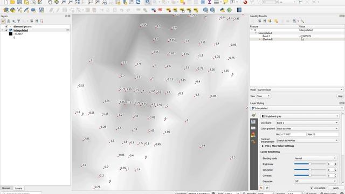Collapse the Interpolated feature node in results

click(x=256, y=33)
